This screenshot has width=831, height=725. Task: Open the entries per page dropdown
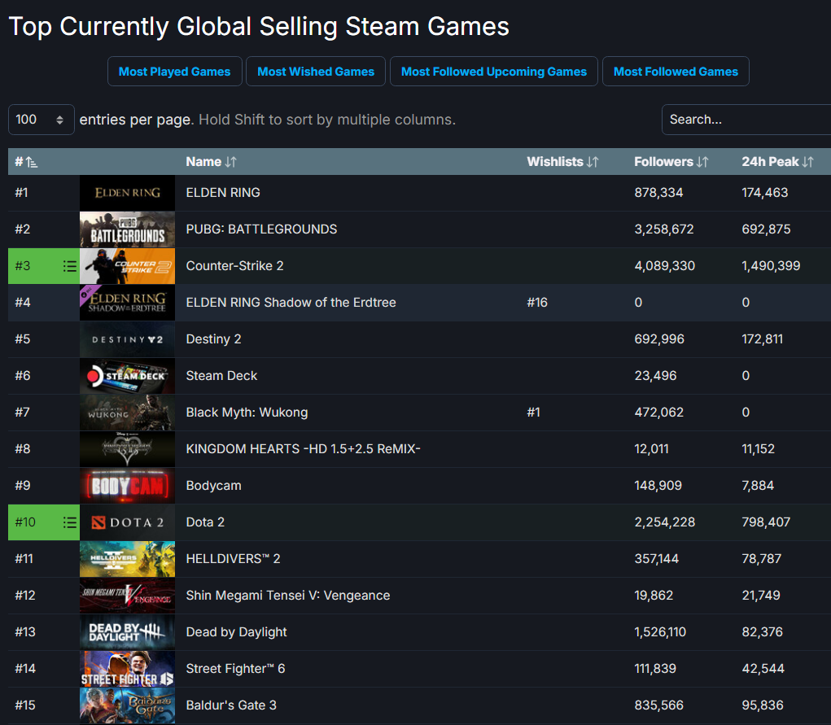click(41, 120)
